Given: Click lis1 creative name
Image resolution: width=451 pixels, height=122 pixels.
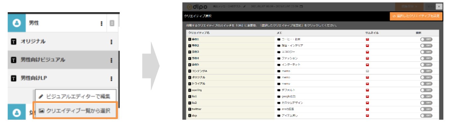Looking at the screenshot, I should pyautogui.click(x=194, y=96).
